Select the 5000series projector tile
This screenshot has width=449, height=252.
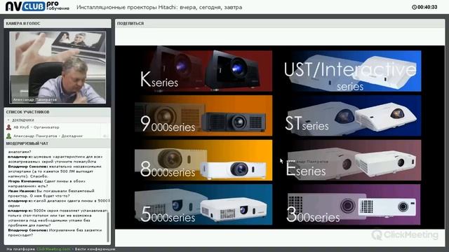click(203, 204)
